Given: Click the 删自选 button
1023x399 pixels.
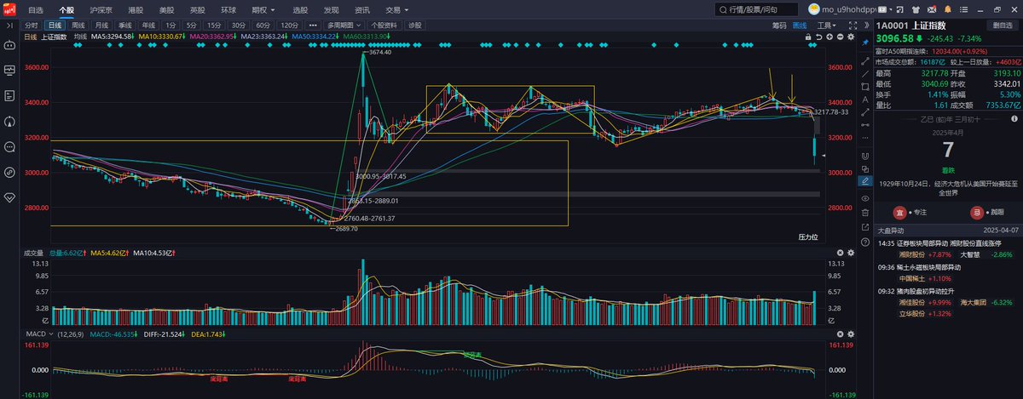Looking at the screenshot, I should pos(1003,26).
